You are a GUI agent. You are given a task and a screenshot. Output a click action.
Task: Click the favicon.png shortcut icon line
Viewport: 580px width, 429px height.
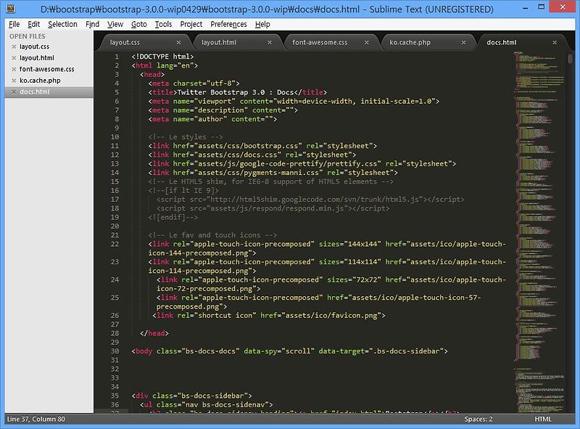coord(268,316)
